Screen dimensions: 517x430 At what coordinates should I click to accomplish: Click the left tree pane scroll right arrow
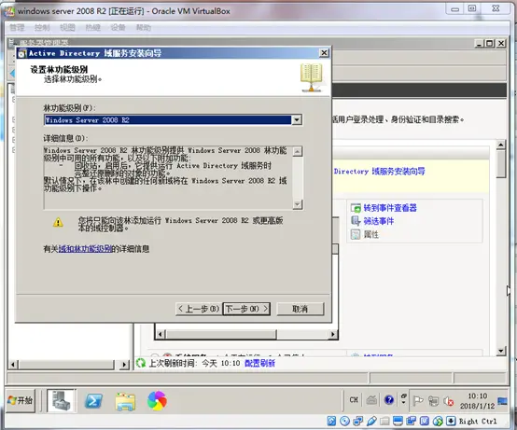pos(124,365)
